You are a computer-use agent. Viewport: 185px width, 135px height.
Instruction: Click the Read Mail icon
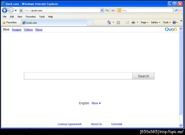point(127,22)
